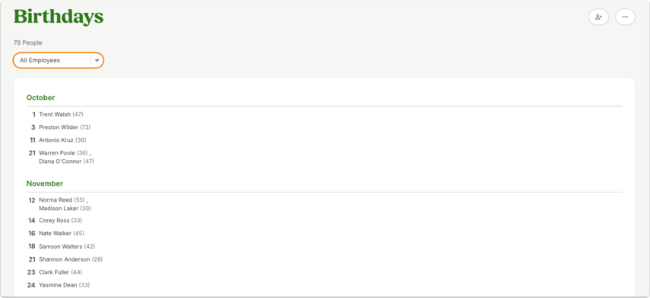Select Corey Ross birthday entry
This screenshot has width=650, height=298.
(54, 221)
